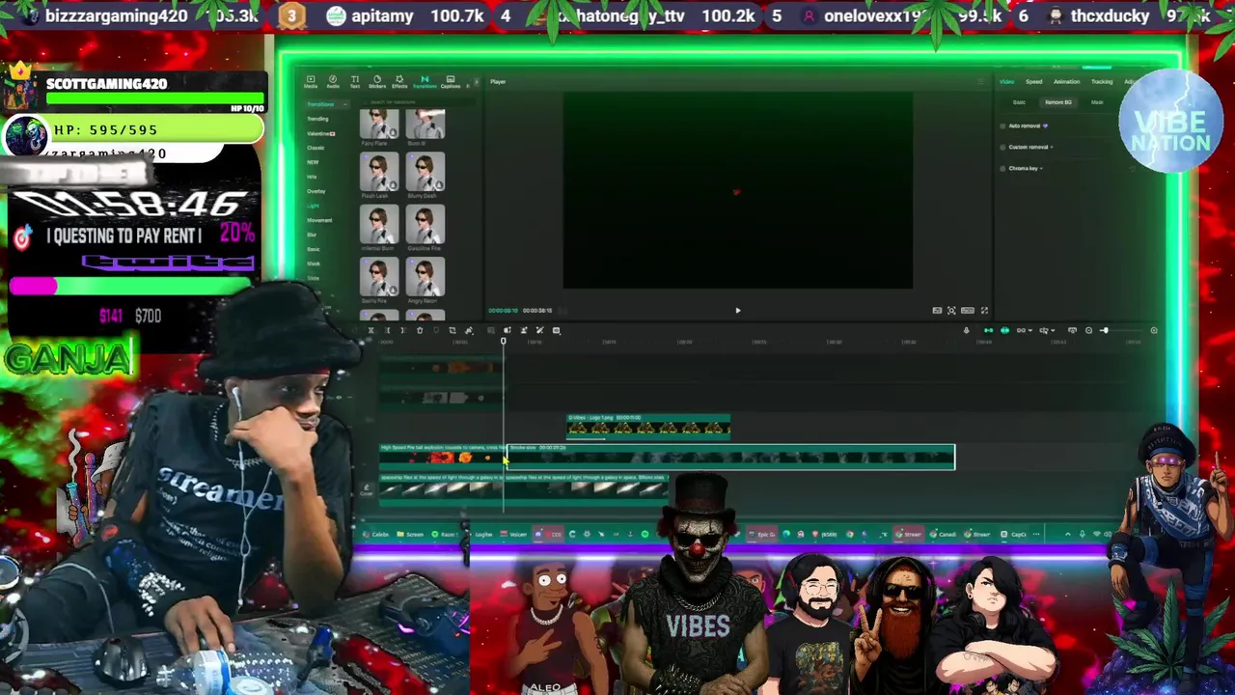Open the Captions tab

point(451,82)
